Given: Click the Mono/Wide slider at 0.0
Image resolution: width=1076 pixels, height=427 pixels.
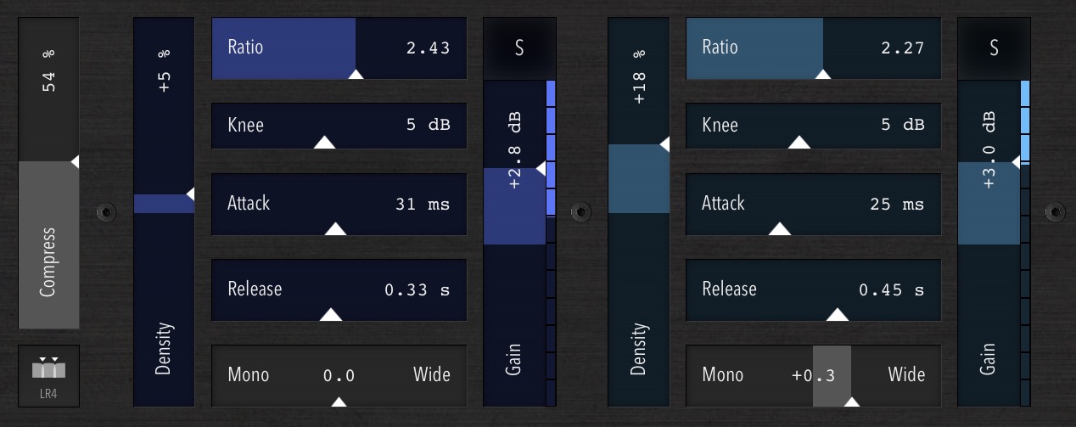Looking at the screenshot, I should pyautogui.click(x=339, y=376).
